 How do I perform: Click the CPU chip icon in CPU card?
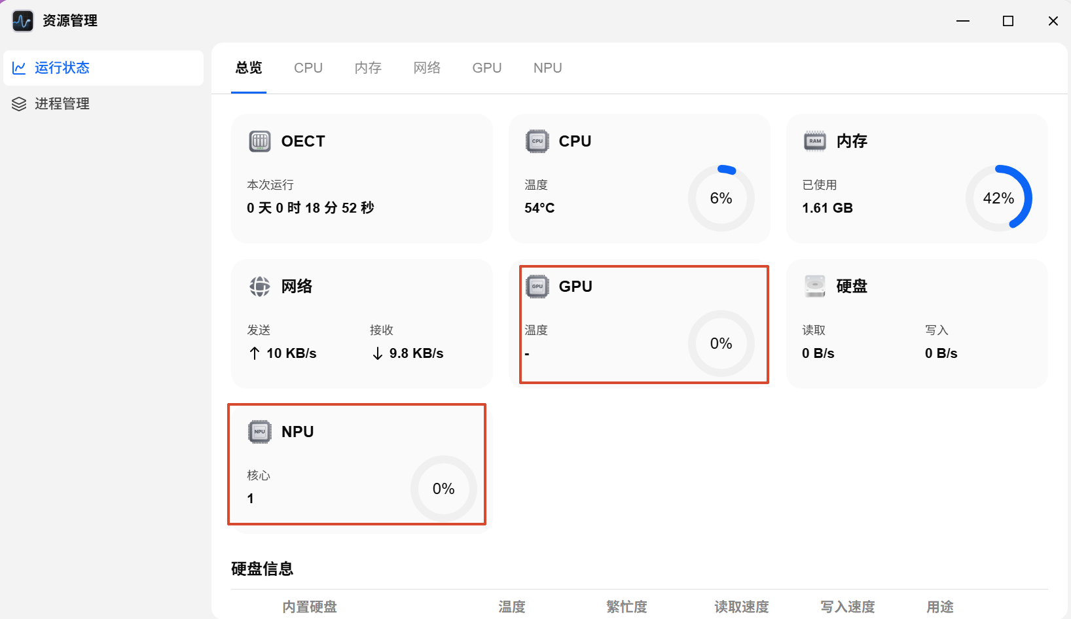pyautogui.click(x=537, y=141)
